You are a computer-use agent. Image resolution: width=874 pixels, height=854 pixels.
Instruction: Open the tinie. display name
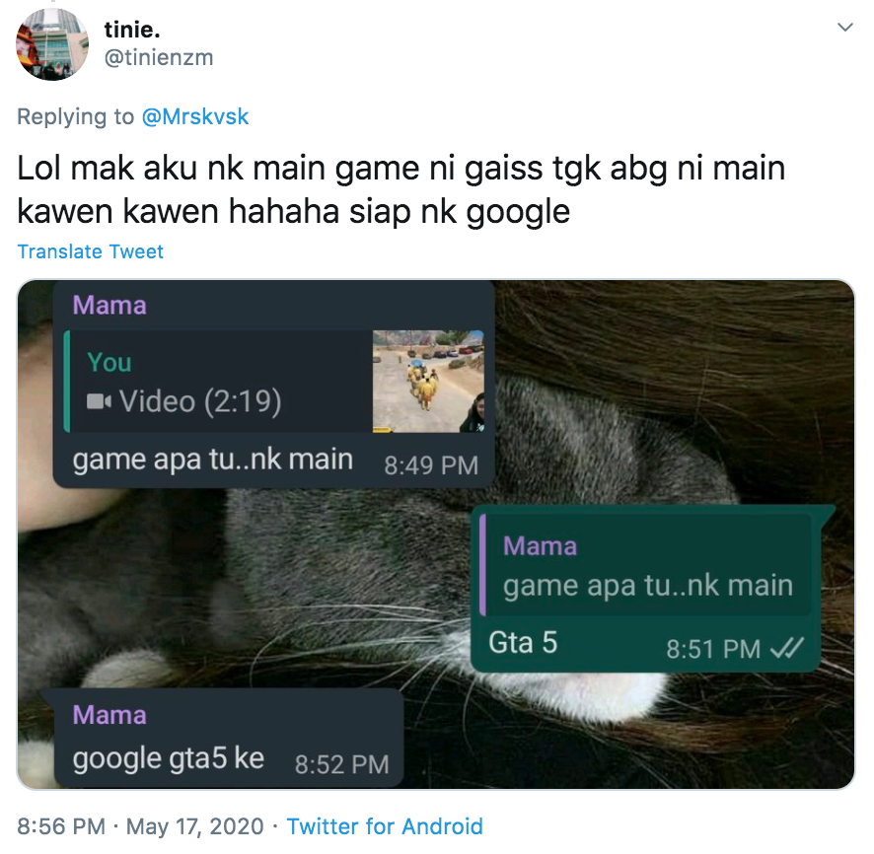click(x=132, y=30)
